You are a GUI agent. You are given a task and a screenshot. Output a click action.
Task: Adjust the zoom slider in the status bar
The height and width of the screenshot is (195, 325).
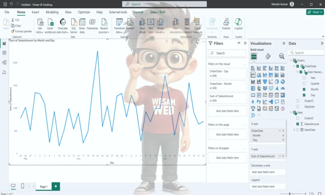coord(290,193)
